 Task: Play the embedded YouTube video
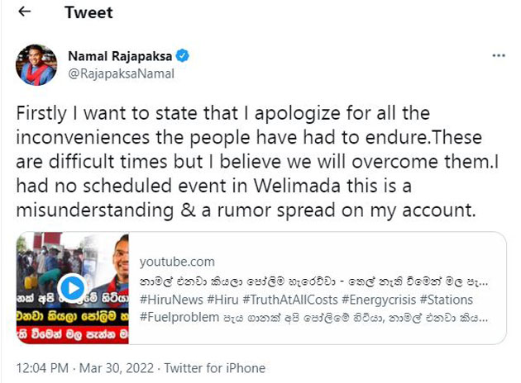click(x=73, y=288)
